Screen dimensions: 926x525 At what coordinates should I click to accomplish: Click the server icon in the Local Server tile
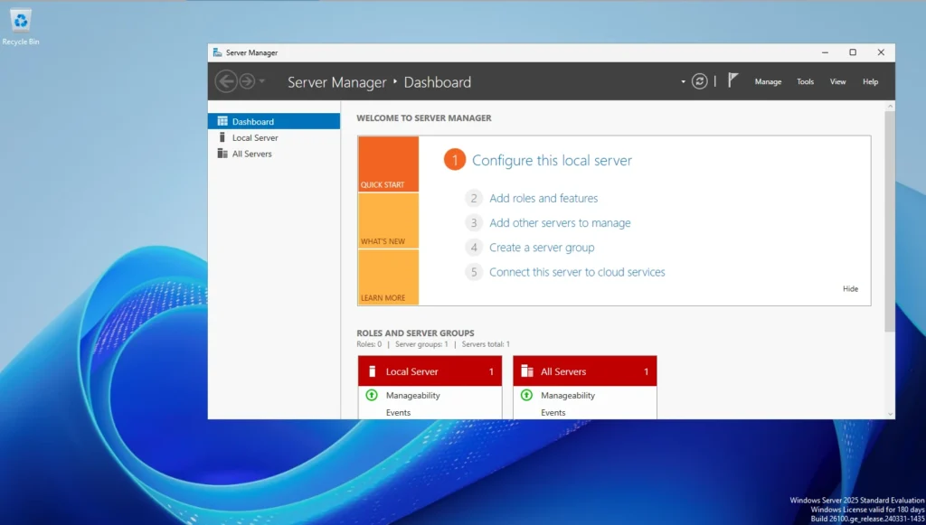point(372,371)
